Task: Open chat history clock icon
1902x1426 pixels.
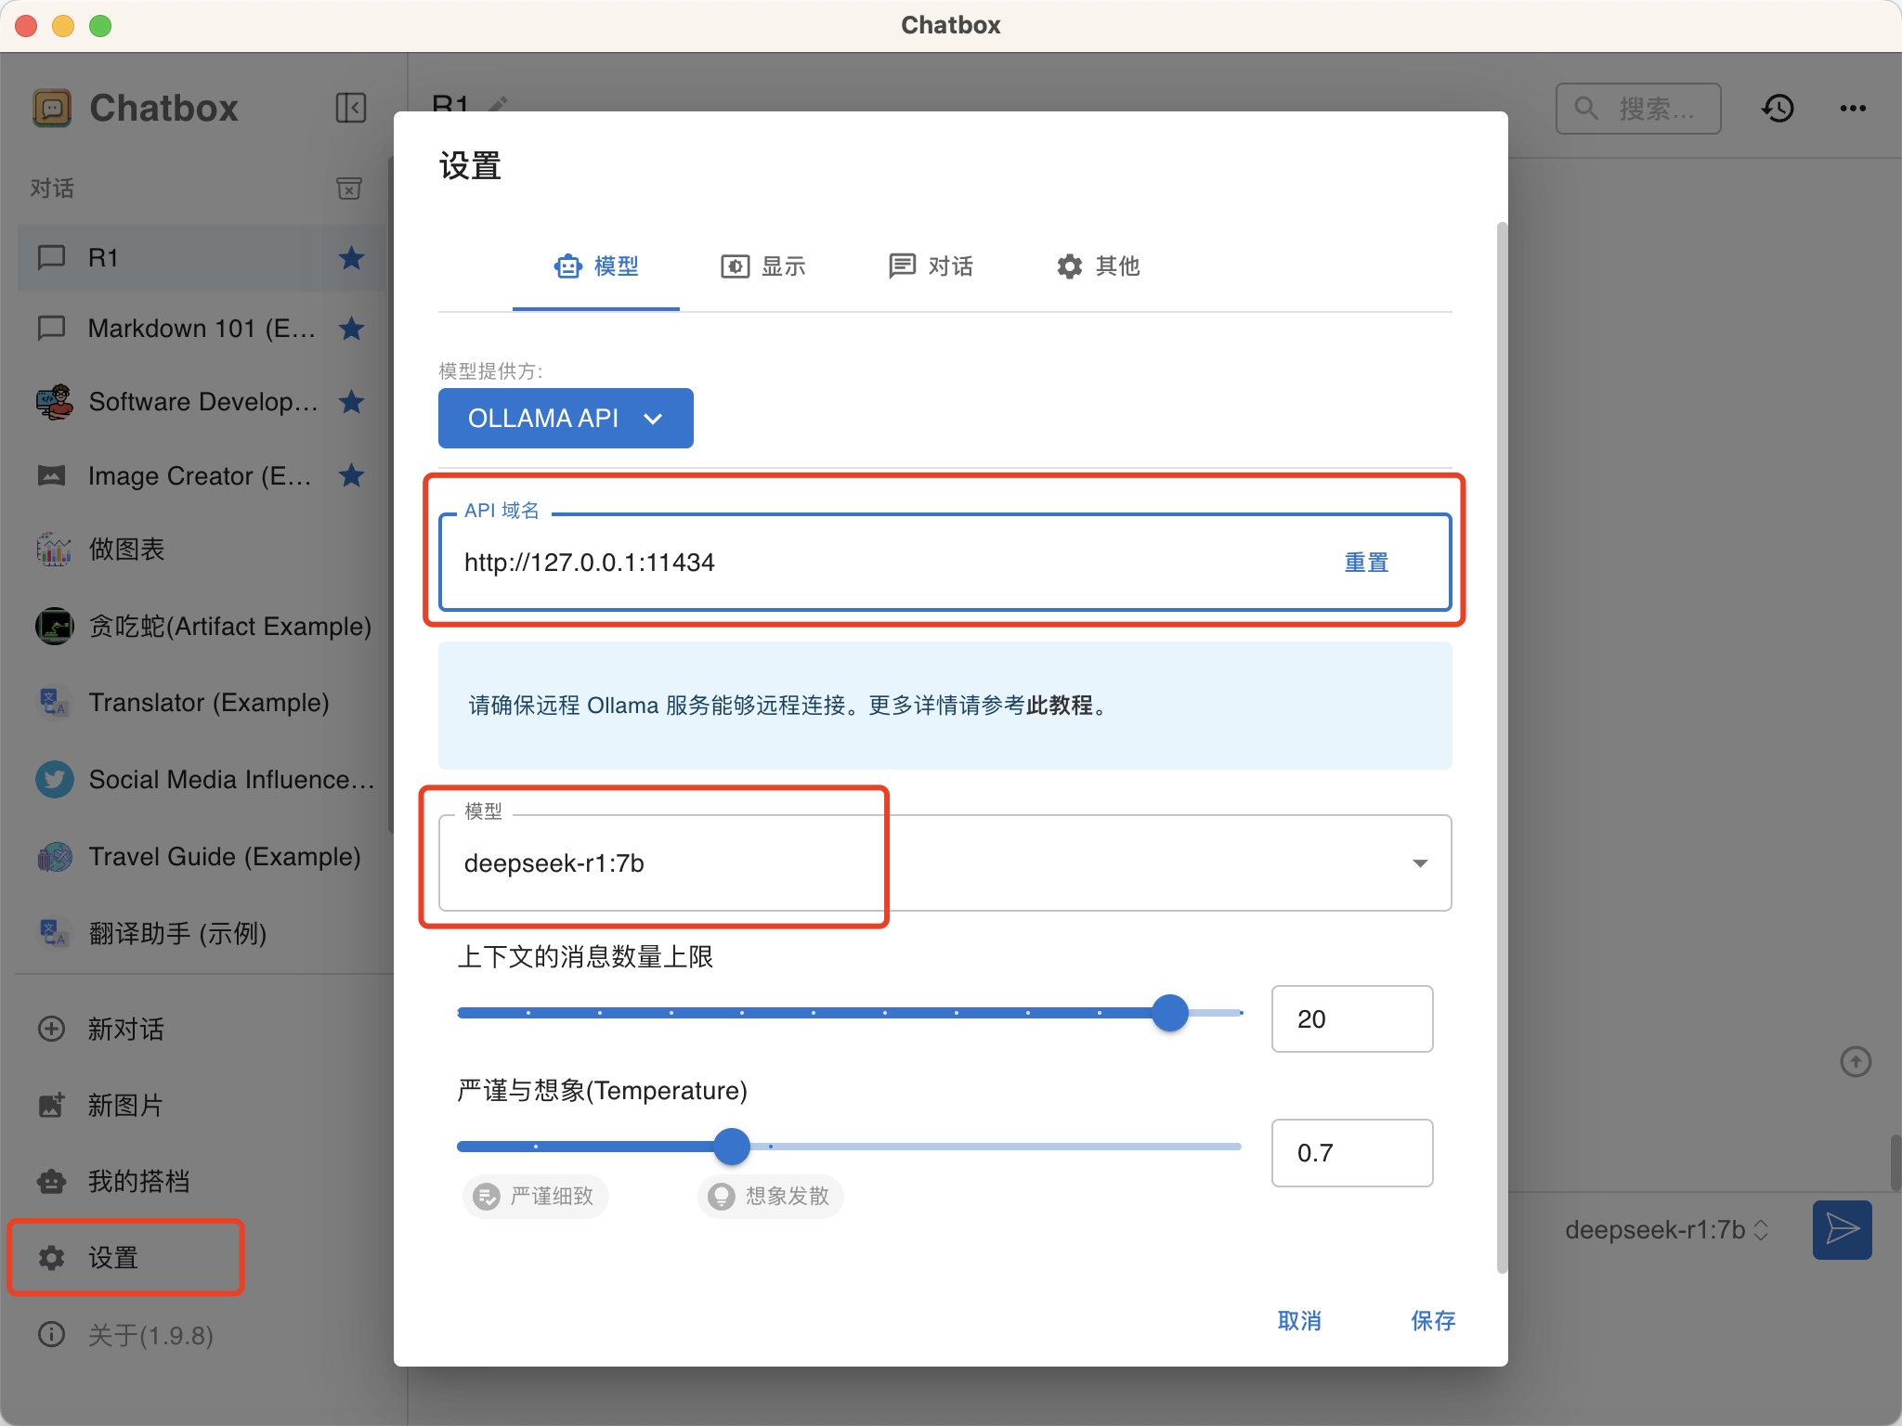Action: 1778,109
